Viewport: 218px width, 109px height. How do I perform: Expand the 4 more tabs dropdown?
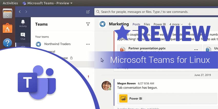point(176,24)
